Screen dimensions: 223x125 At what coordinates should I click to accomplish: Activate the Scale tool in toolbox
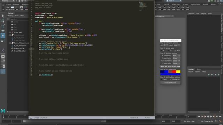pos(3,41)
